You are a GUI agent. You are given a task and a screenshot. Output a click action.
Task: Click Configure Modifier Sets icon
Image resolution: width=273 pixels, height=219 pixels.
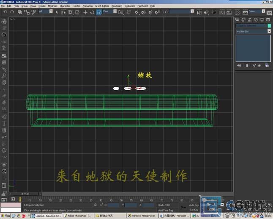coord(267,65)
